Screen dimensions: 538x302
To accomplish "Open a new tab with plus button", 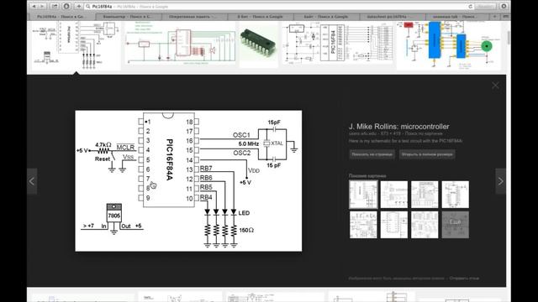I will coord(495,17).
